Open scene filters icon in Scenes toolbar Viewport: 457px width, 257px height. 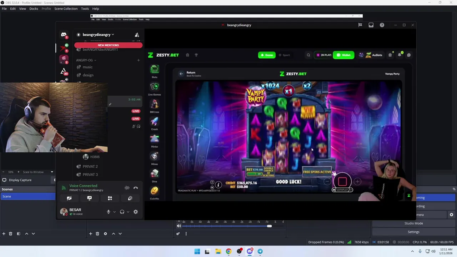[x=18, y=234]
